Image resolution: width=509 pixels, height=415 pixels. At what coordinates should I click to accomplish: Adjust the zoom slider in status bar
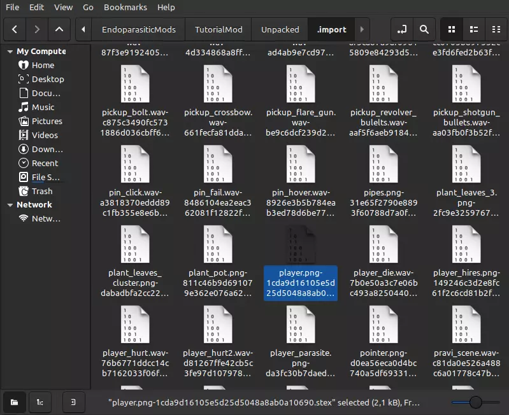pos(475,402)
